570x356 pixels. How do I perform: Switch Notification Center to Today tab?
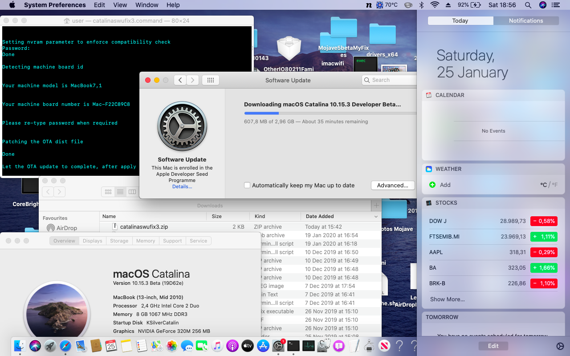[460, 21]
